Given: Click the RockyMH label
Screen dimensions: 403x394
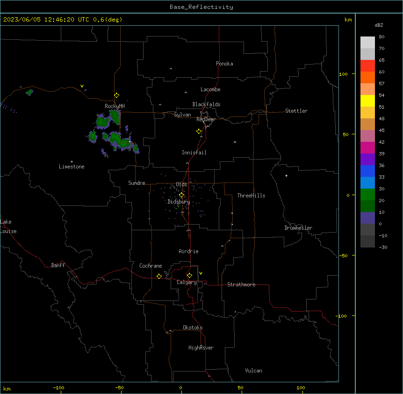Looking at the screenshot, I should 115,106.
